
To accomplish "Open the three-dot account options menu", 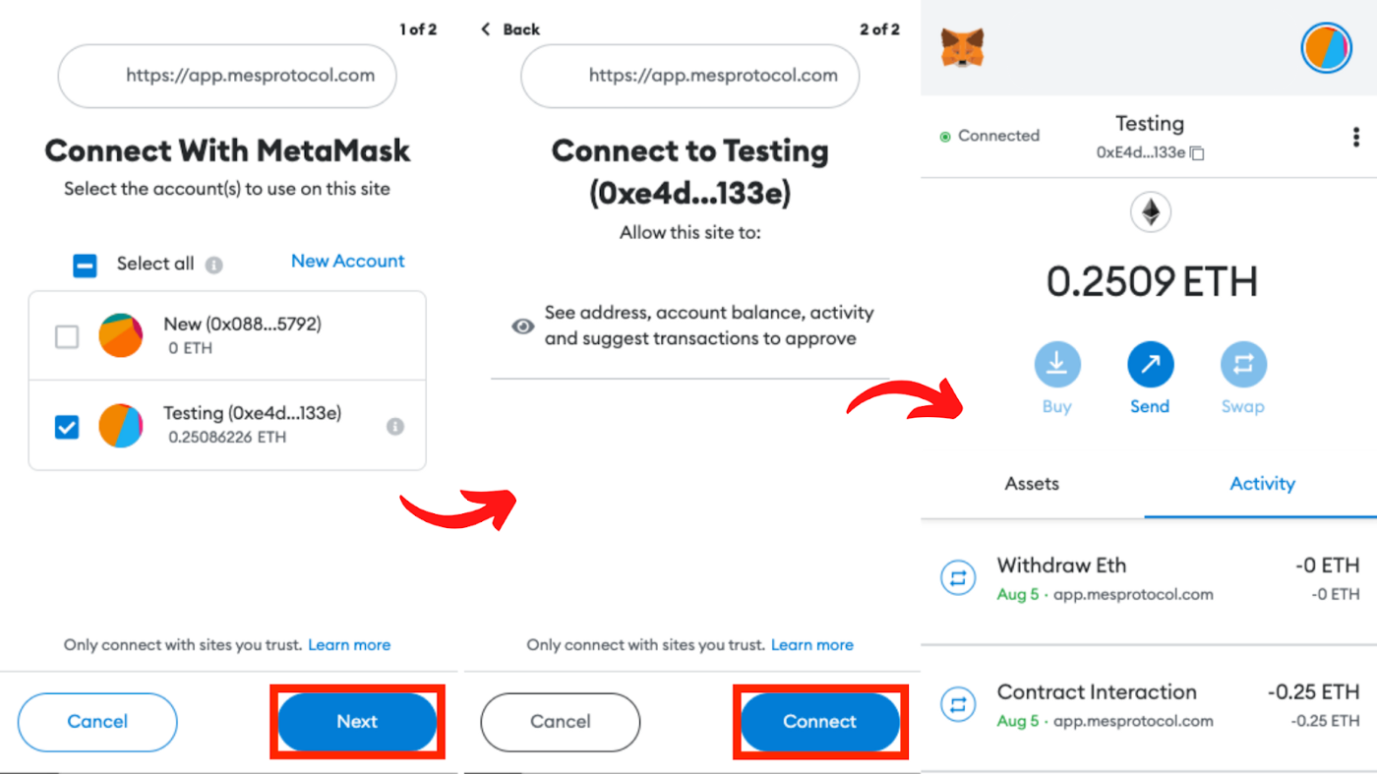I will [x=1356, y=137].
